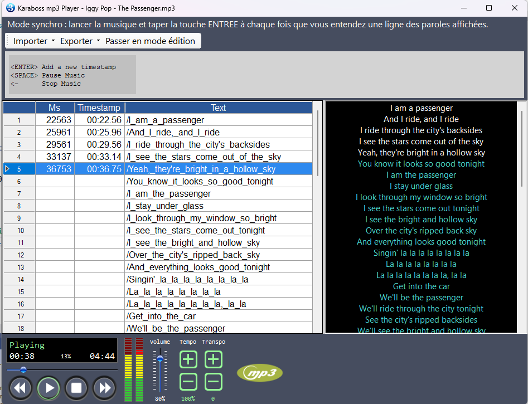Open the Importer dropdown menu

[33, 41]
